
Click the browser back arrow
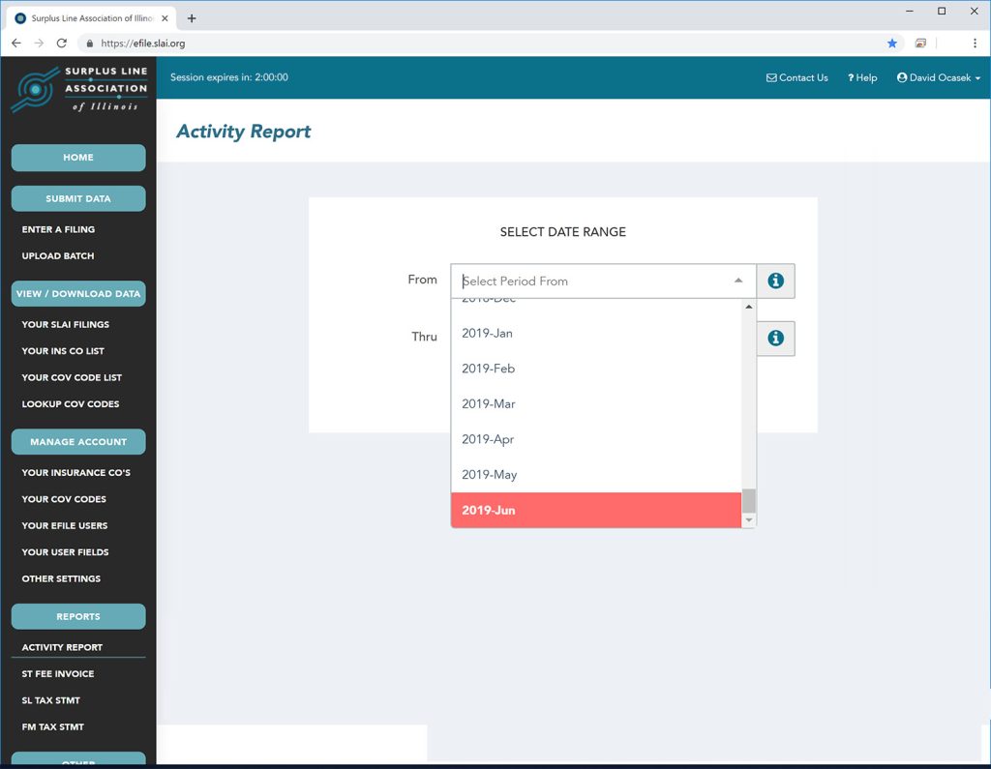tap(16, 44)
